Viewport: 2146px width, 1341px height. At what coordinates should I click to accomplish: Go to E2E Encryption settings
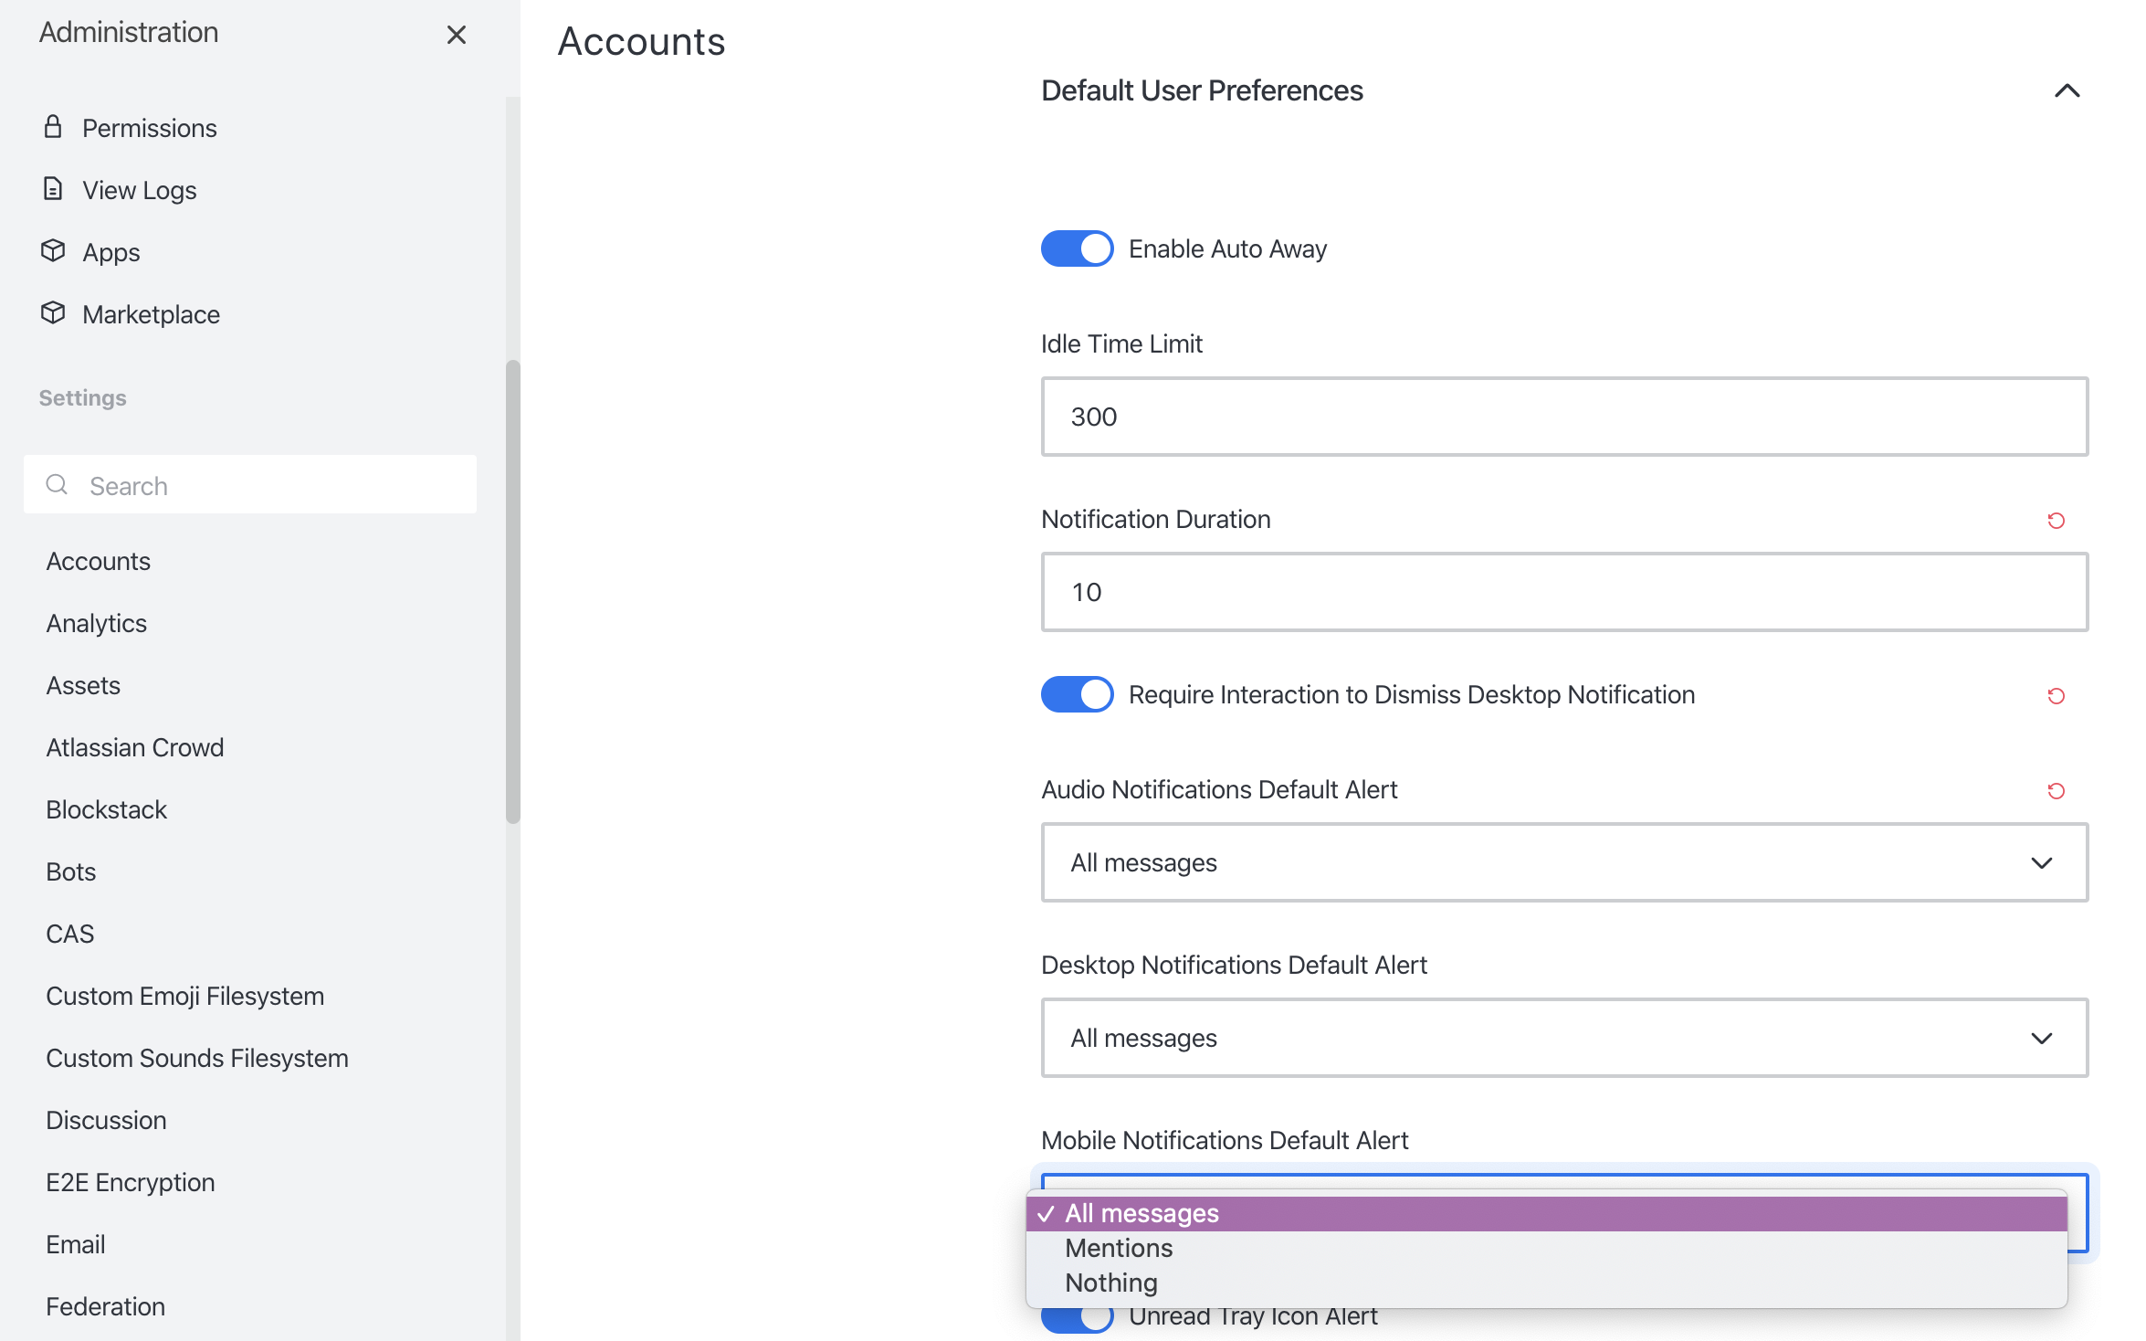click(x=131, y=1182)
